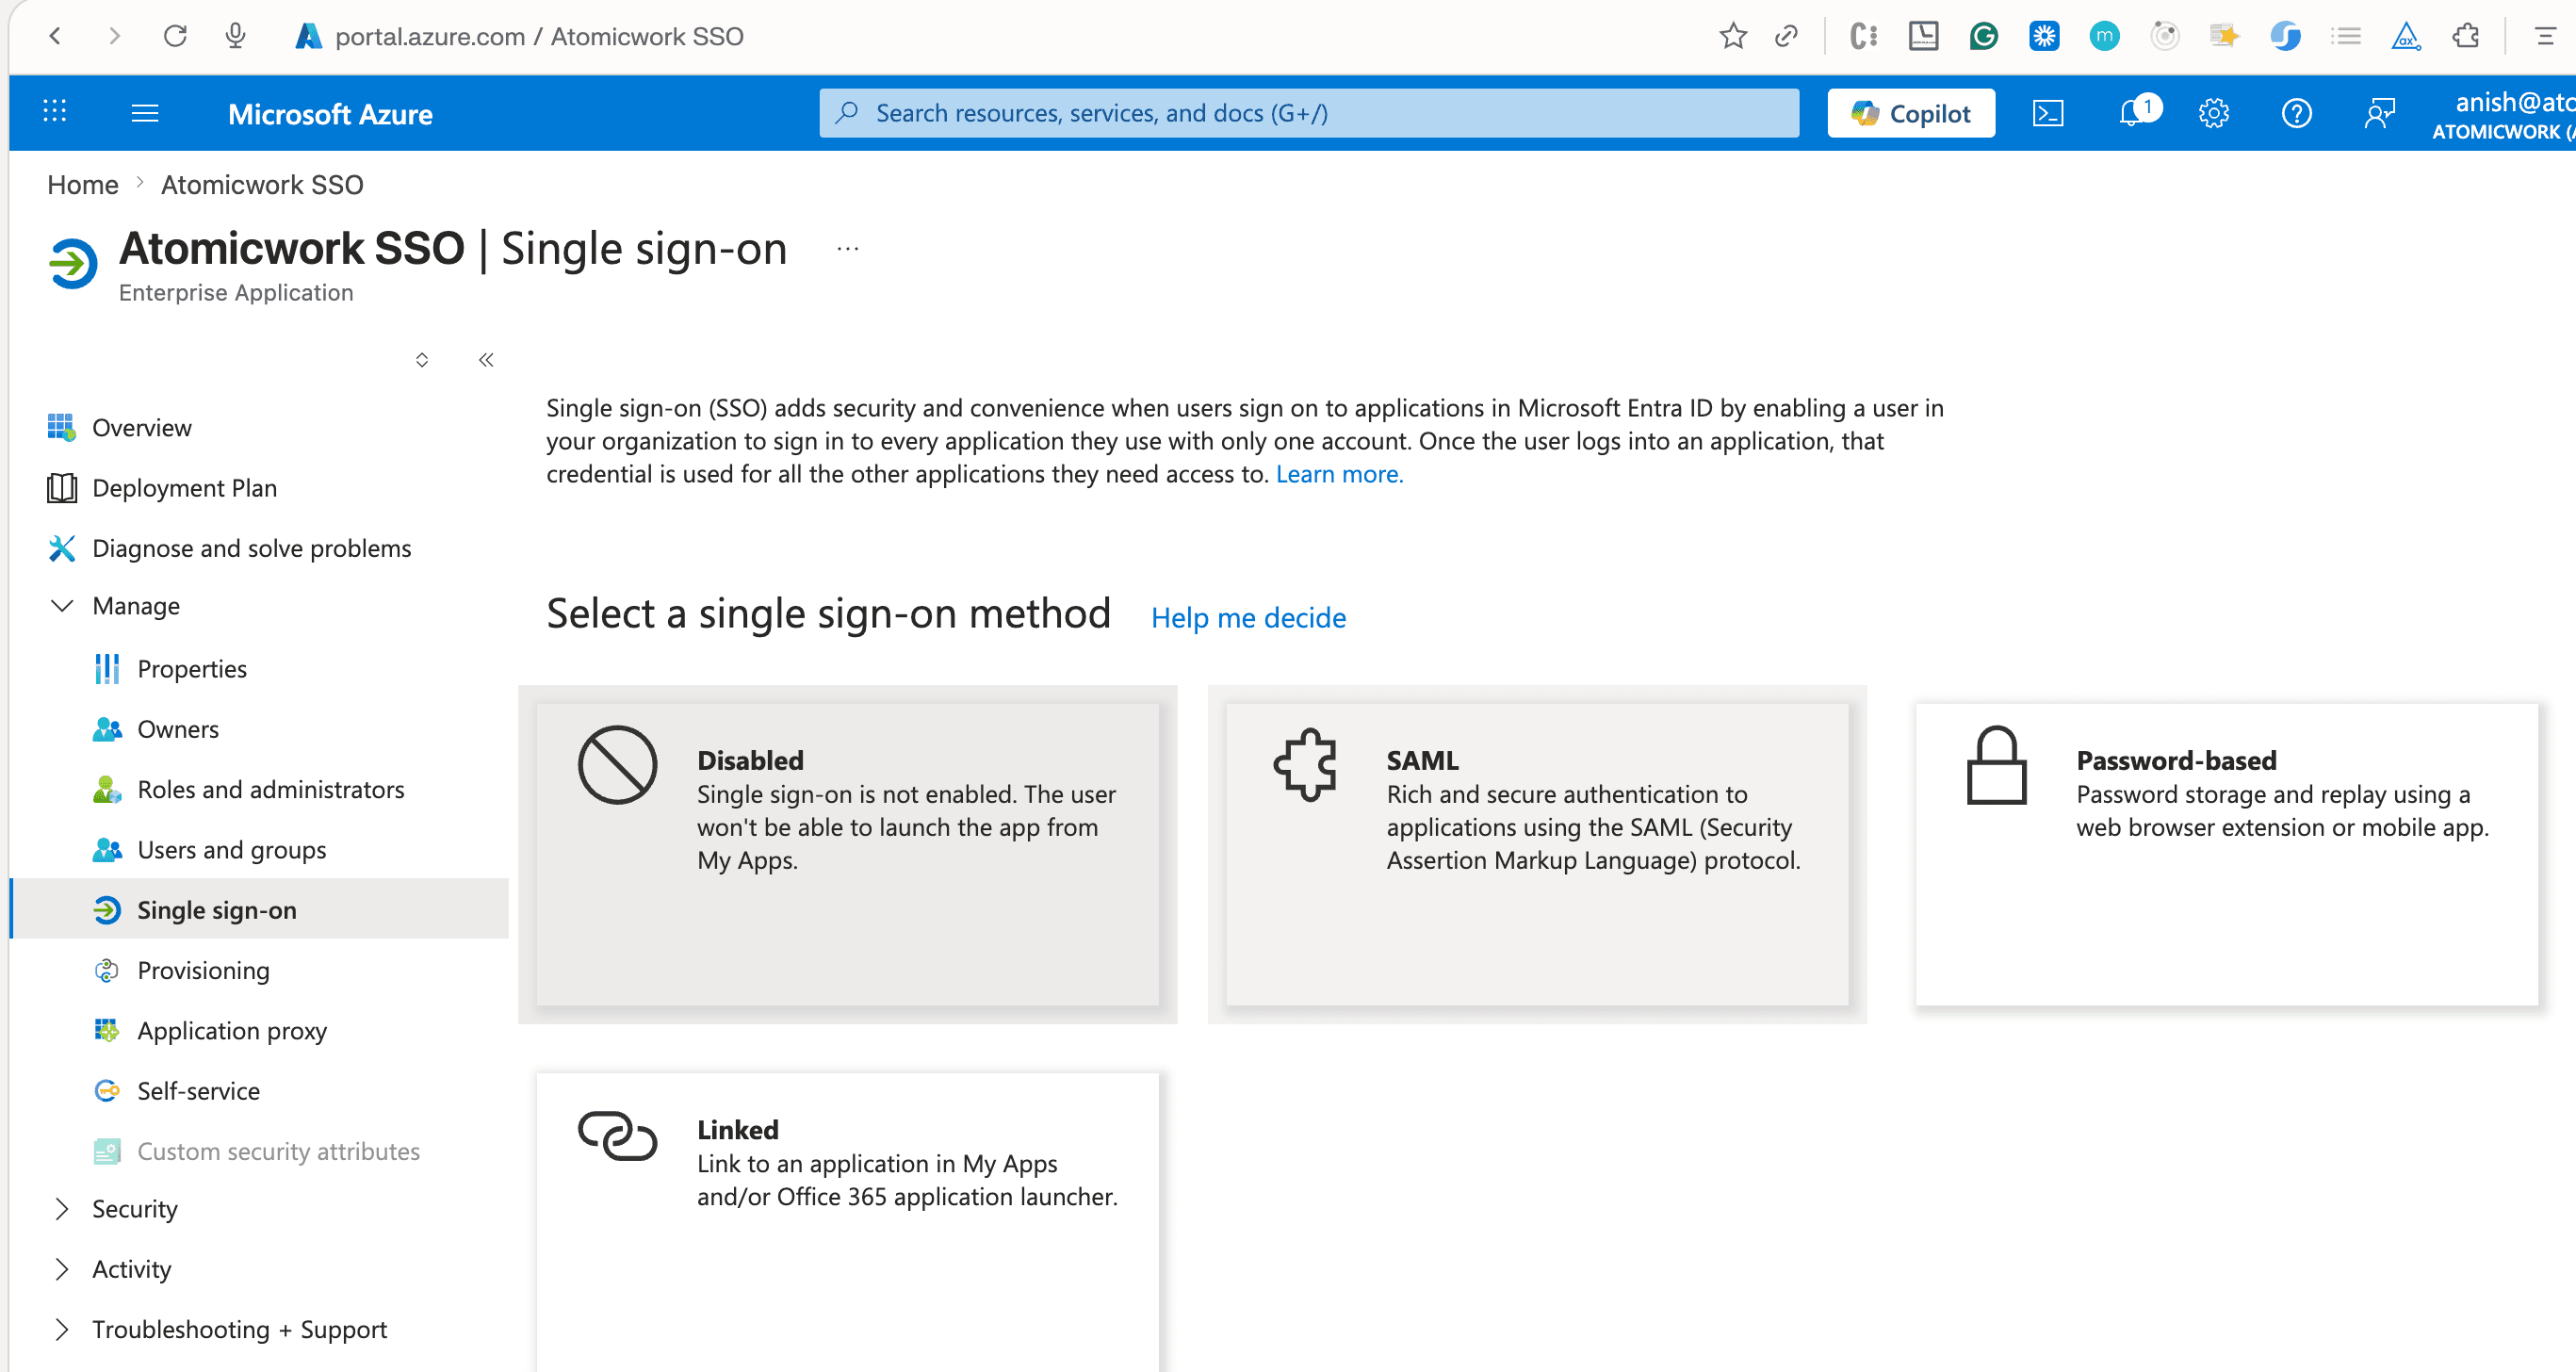
Task: Focus the Search resources, services, and docs box
Action: (x=1309, y=113)
